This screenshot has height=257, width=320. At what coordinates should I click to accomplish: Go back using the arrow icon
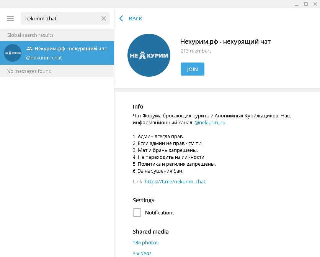[x=121, y=18]
